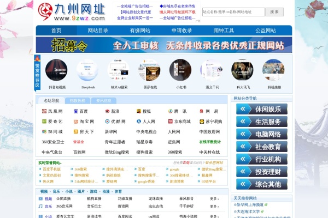Screen dimensions: 328x218
Task: Click 金牌企业邮局买一送一 ad link
Action: [x=134, y=18]
